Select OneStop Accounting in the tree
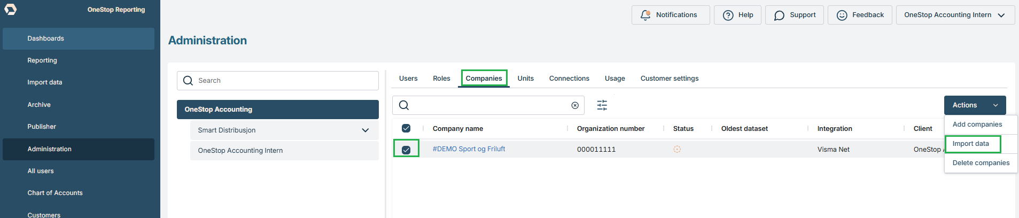The image size is (1019, 218). (x=277, y=110)
